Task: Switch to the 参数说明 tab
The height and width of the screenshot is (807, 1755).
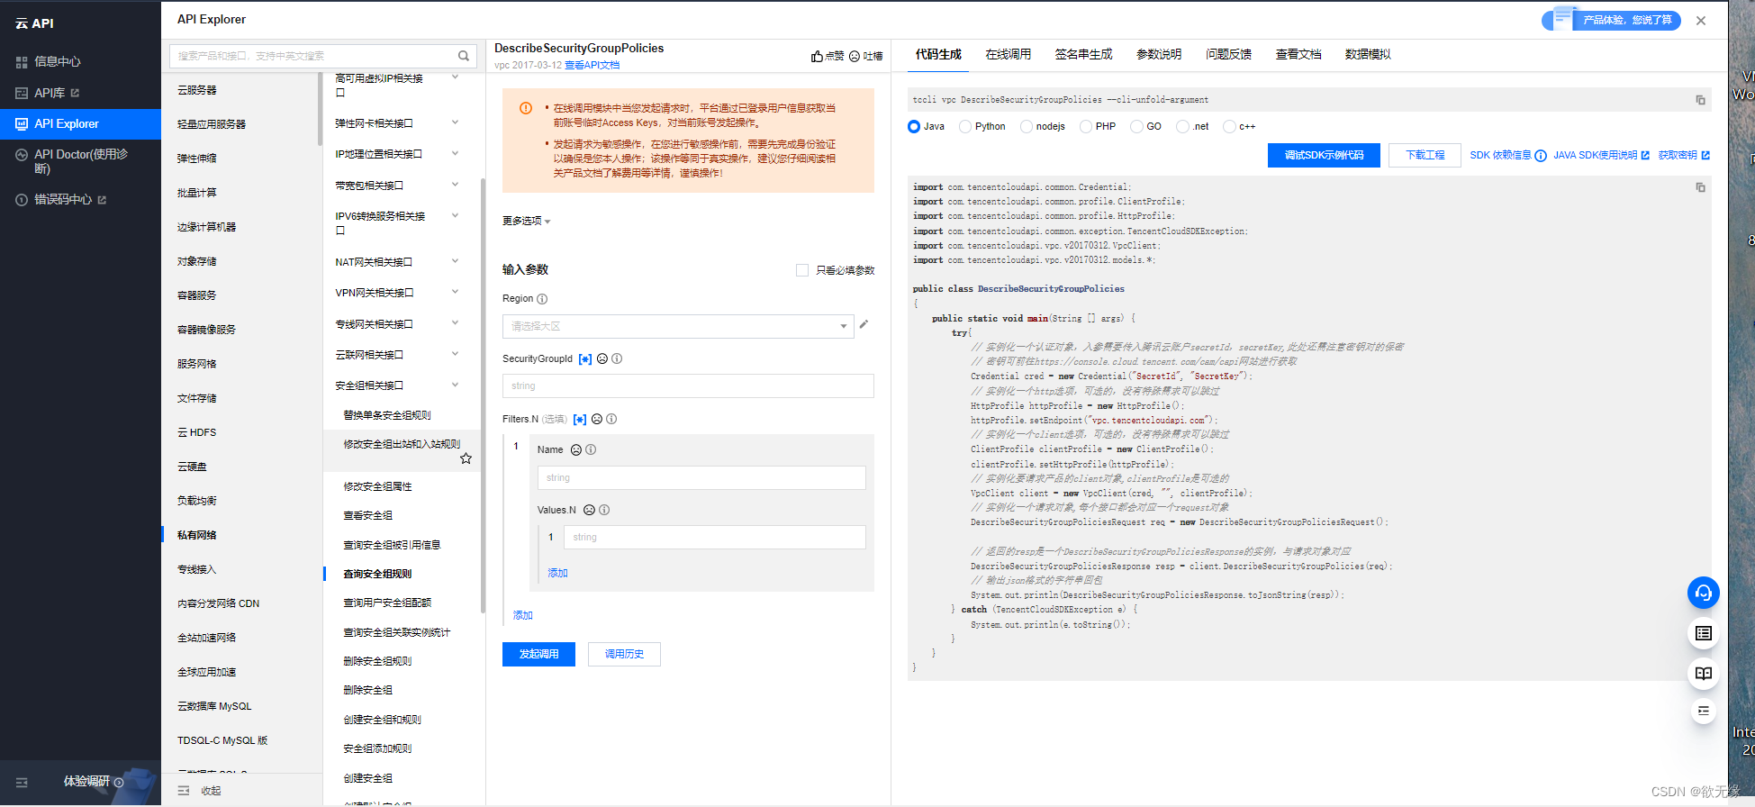Action: click(1158, 55)
